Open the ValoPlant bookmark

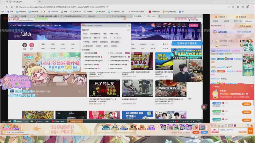(137, 12)
